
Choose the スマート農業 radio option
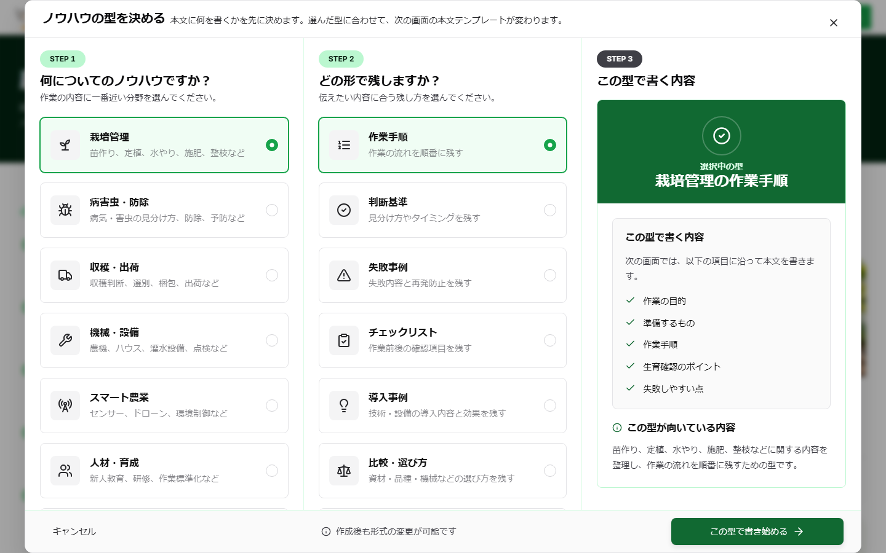pos(272,406)
